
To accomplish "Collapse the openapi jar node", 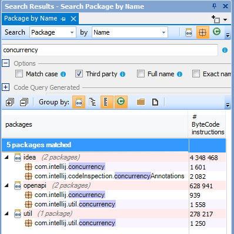I will point(6,185).
